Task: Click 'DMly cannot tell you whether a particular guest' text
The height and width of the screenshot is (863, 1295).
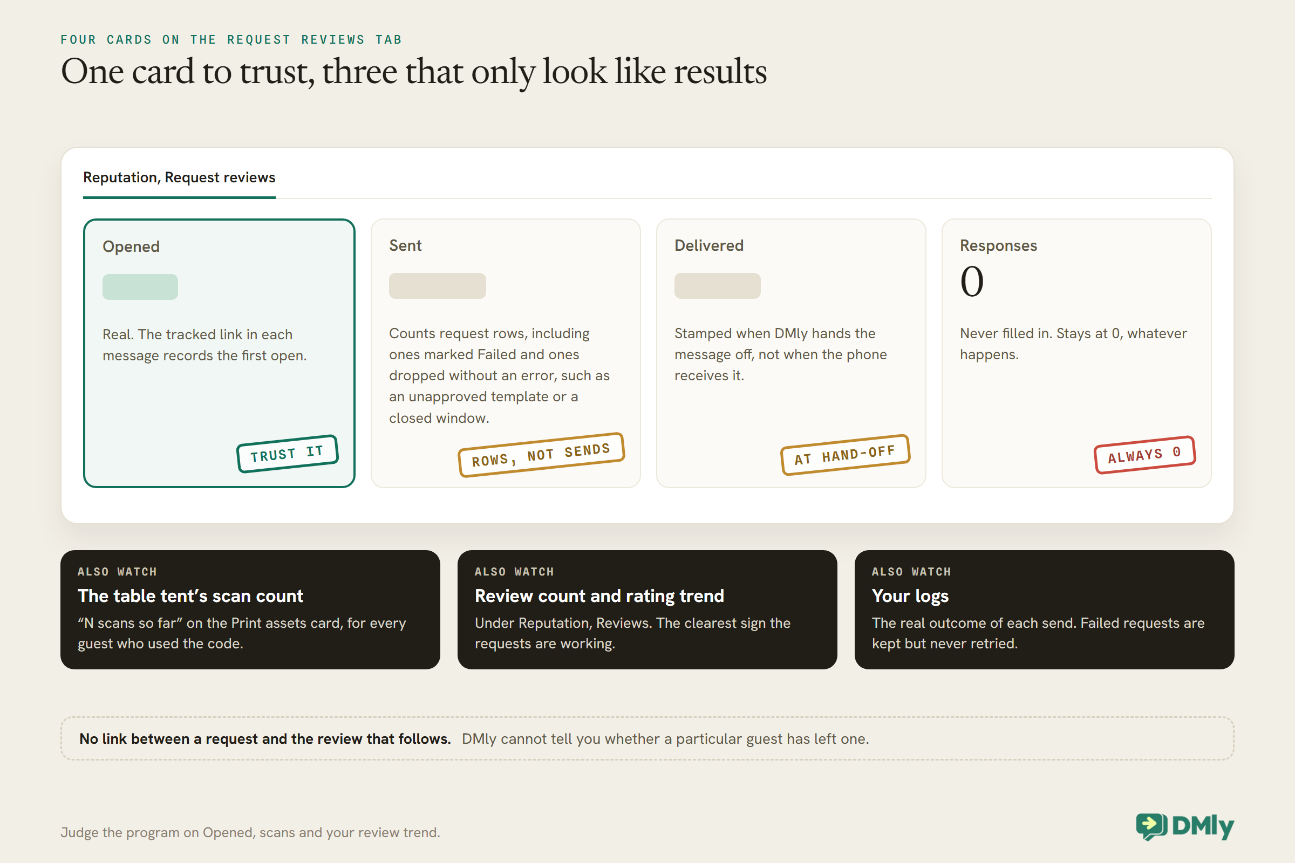Action: pyautogui.click(x=665, y=738)
